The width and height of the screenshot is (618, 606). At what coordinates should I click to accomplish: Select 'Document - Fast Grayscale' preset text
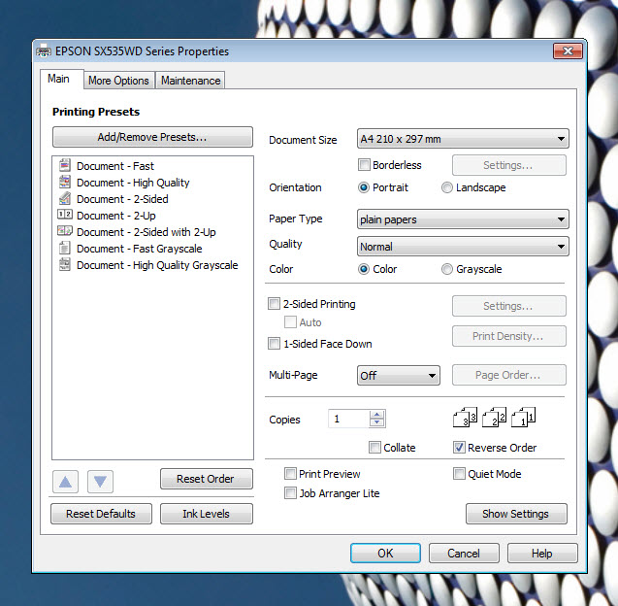click(x=140, y=249)
